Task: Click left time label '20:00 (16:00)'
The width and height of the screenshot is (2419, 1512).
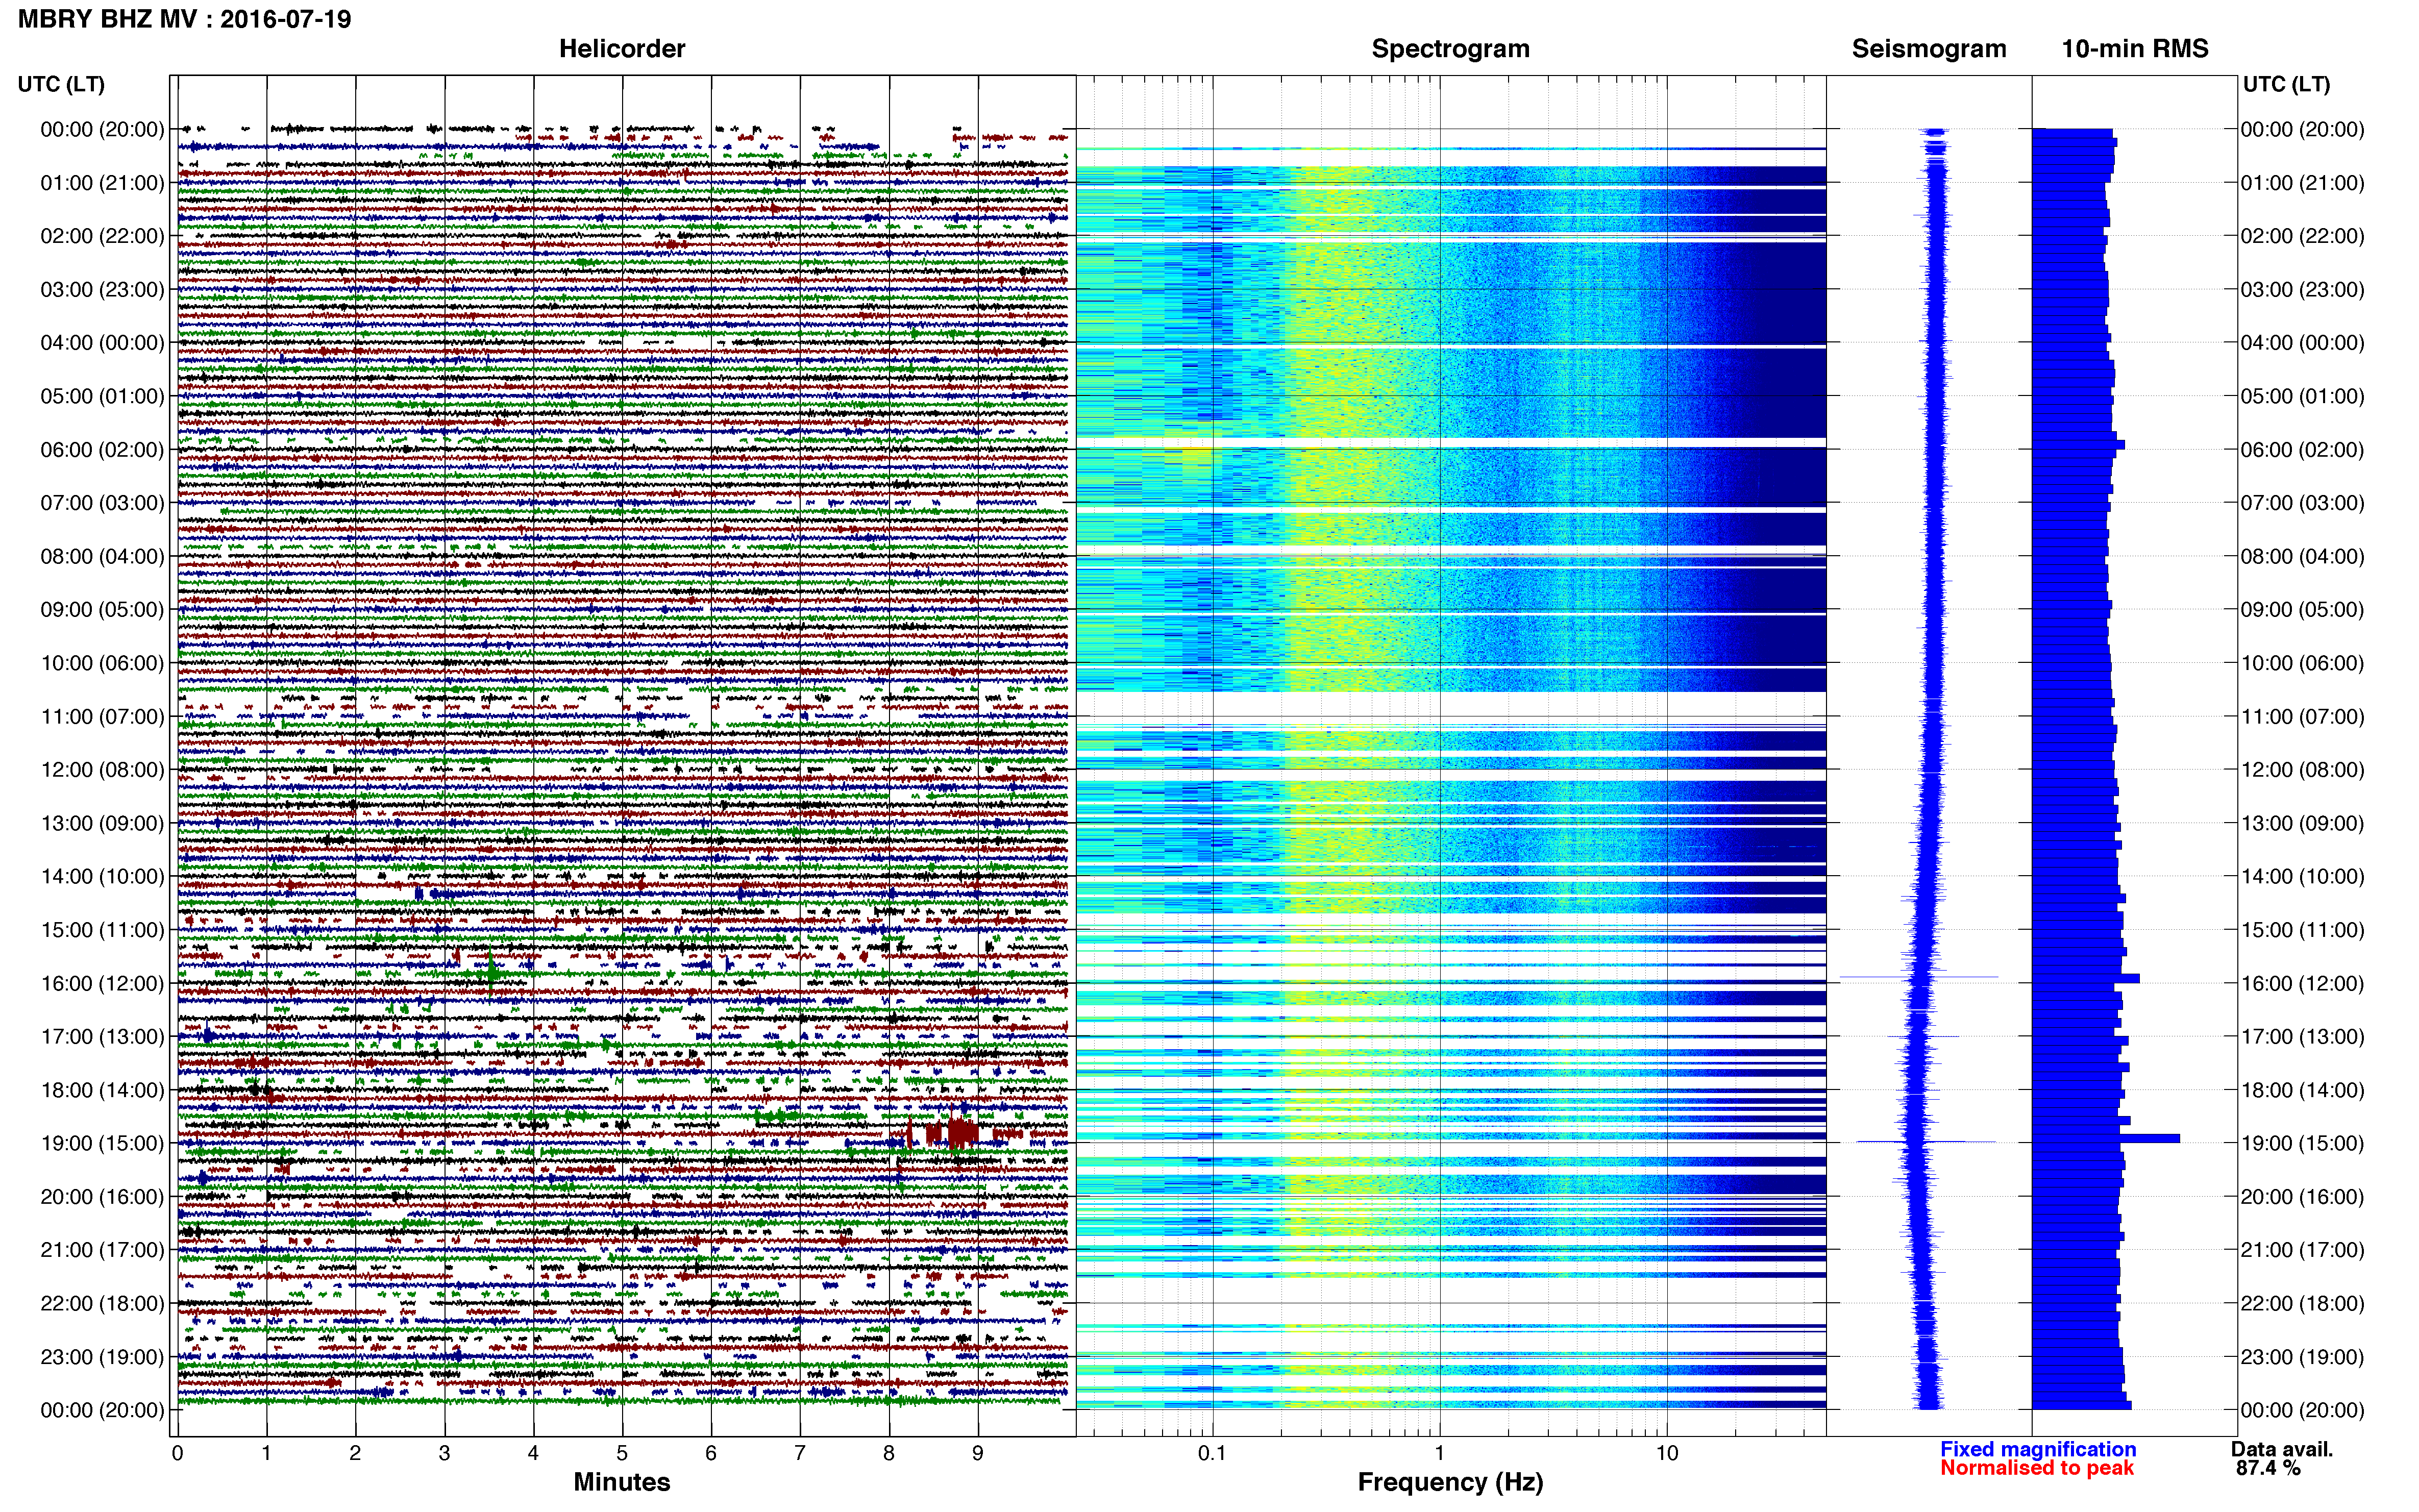Action: (x=102, y=1197)
